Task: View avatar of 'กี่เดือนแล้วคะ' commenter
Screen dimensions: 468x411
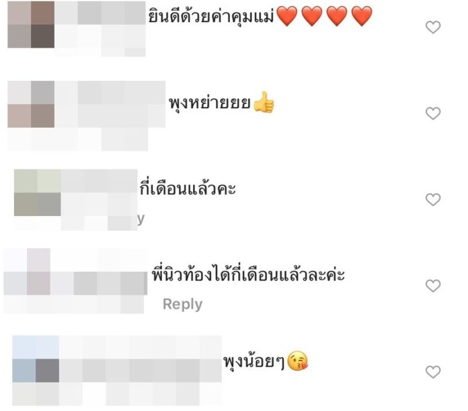Action: coord(37,192)
